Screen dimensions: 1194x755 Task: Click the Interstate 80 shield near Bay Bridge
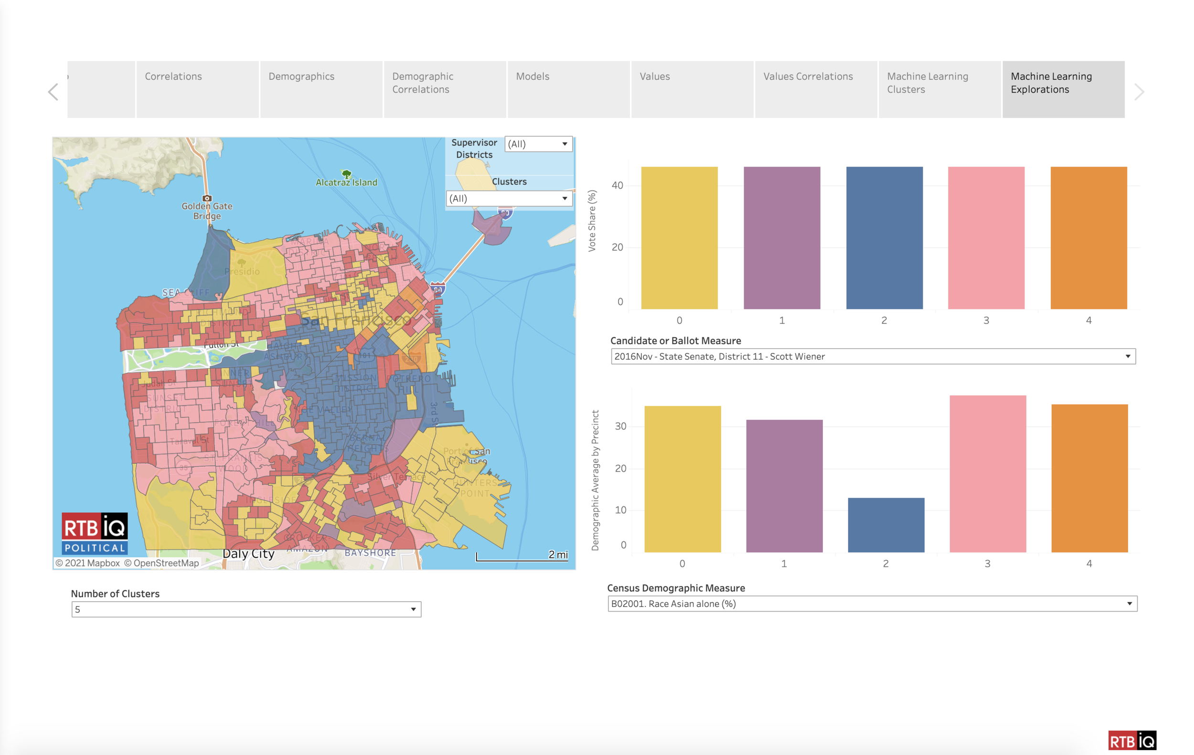tap(437, 289)
